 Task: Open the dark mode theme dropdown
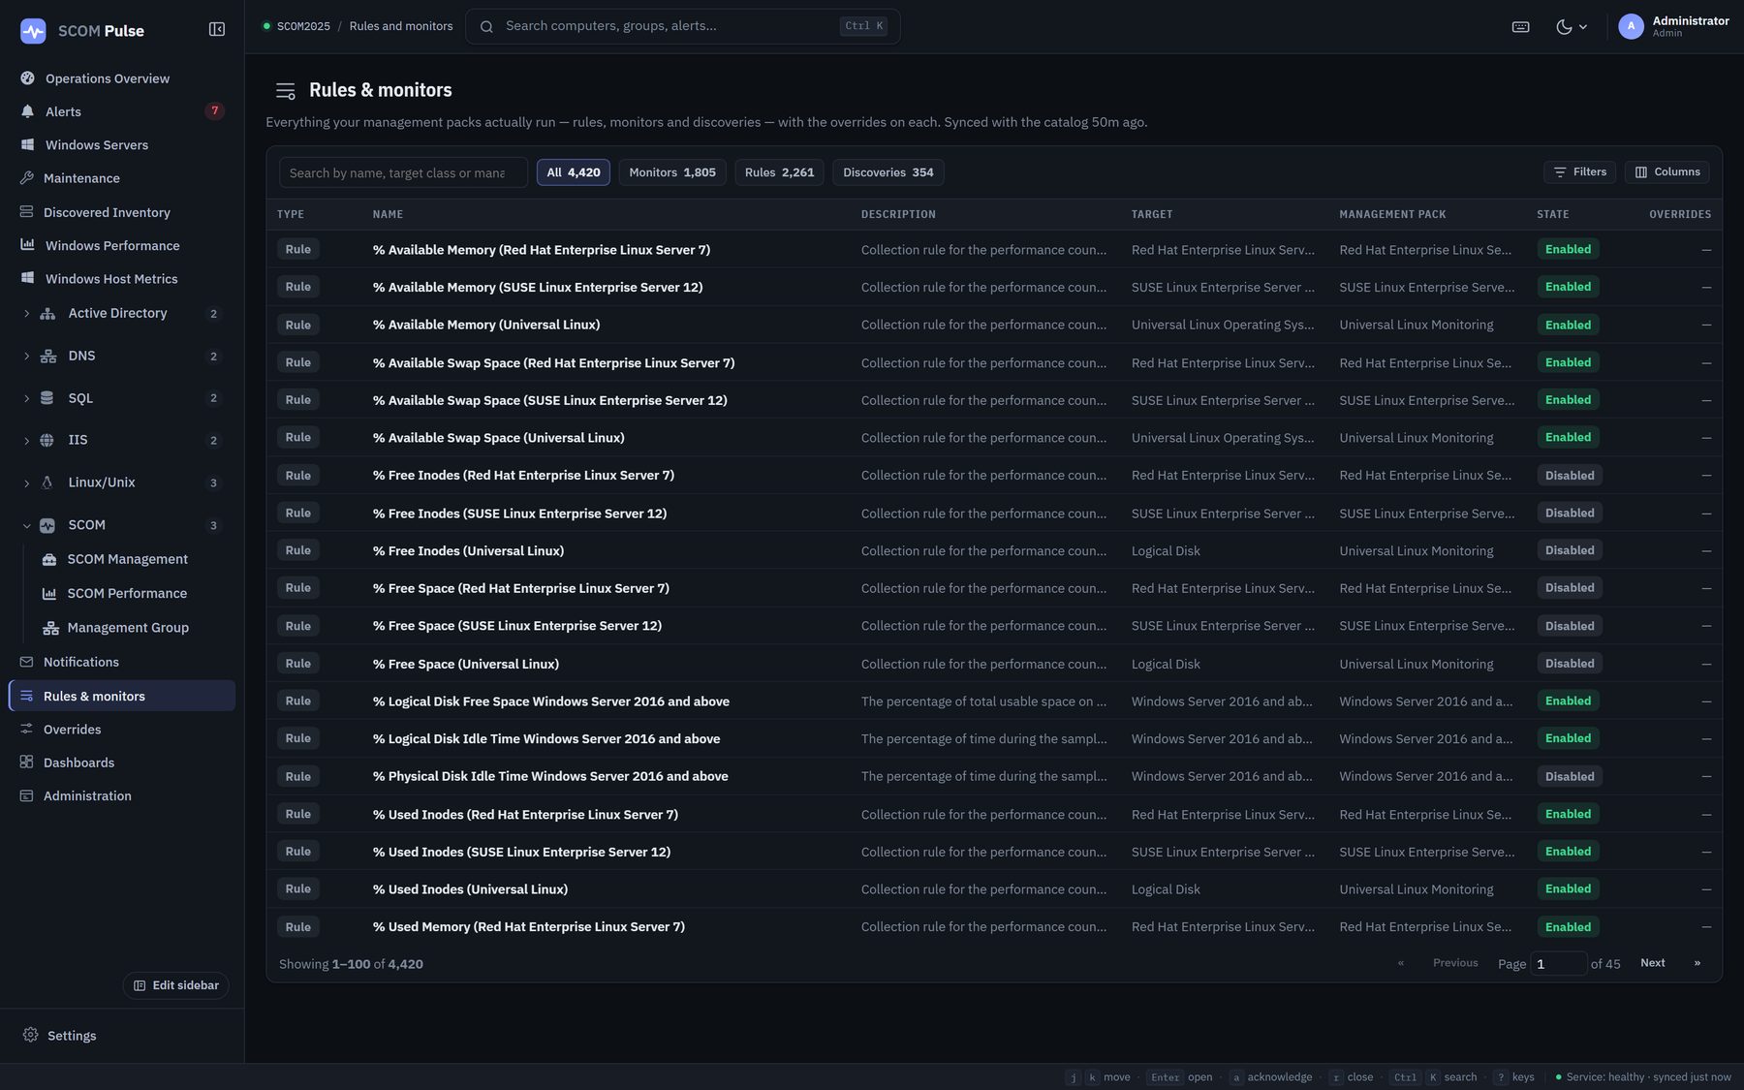click(1572, 27)
